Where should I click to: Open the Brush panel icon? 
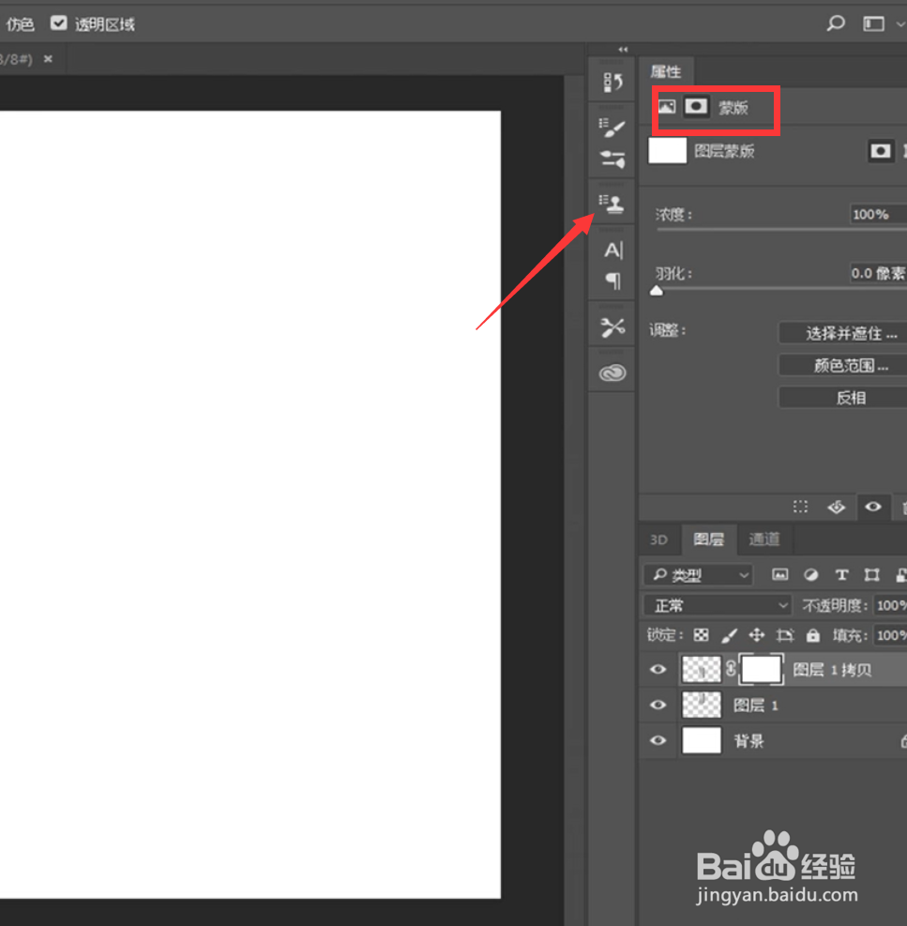tap(612, 127)
